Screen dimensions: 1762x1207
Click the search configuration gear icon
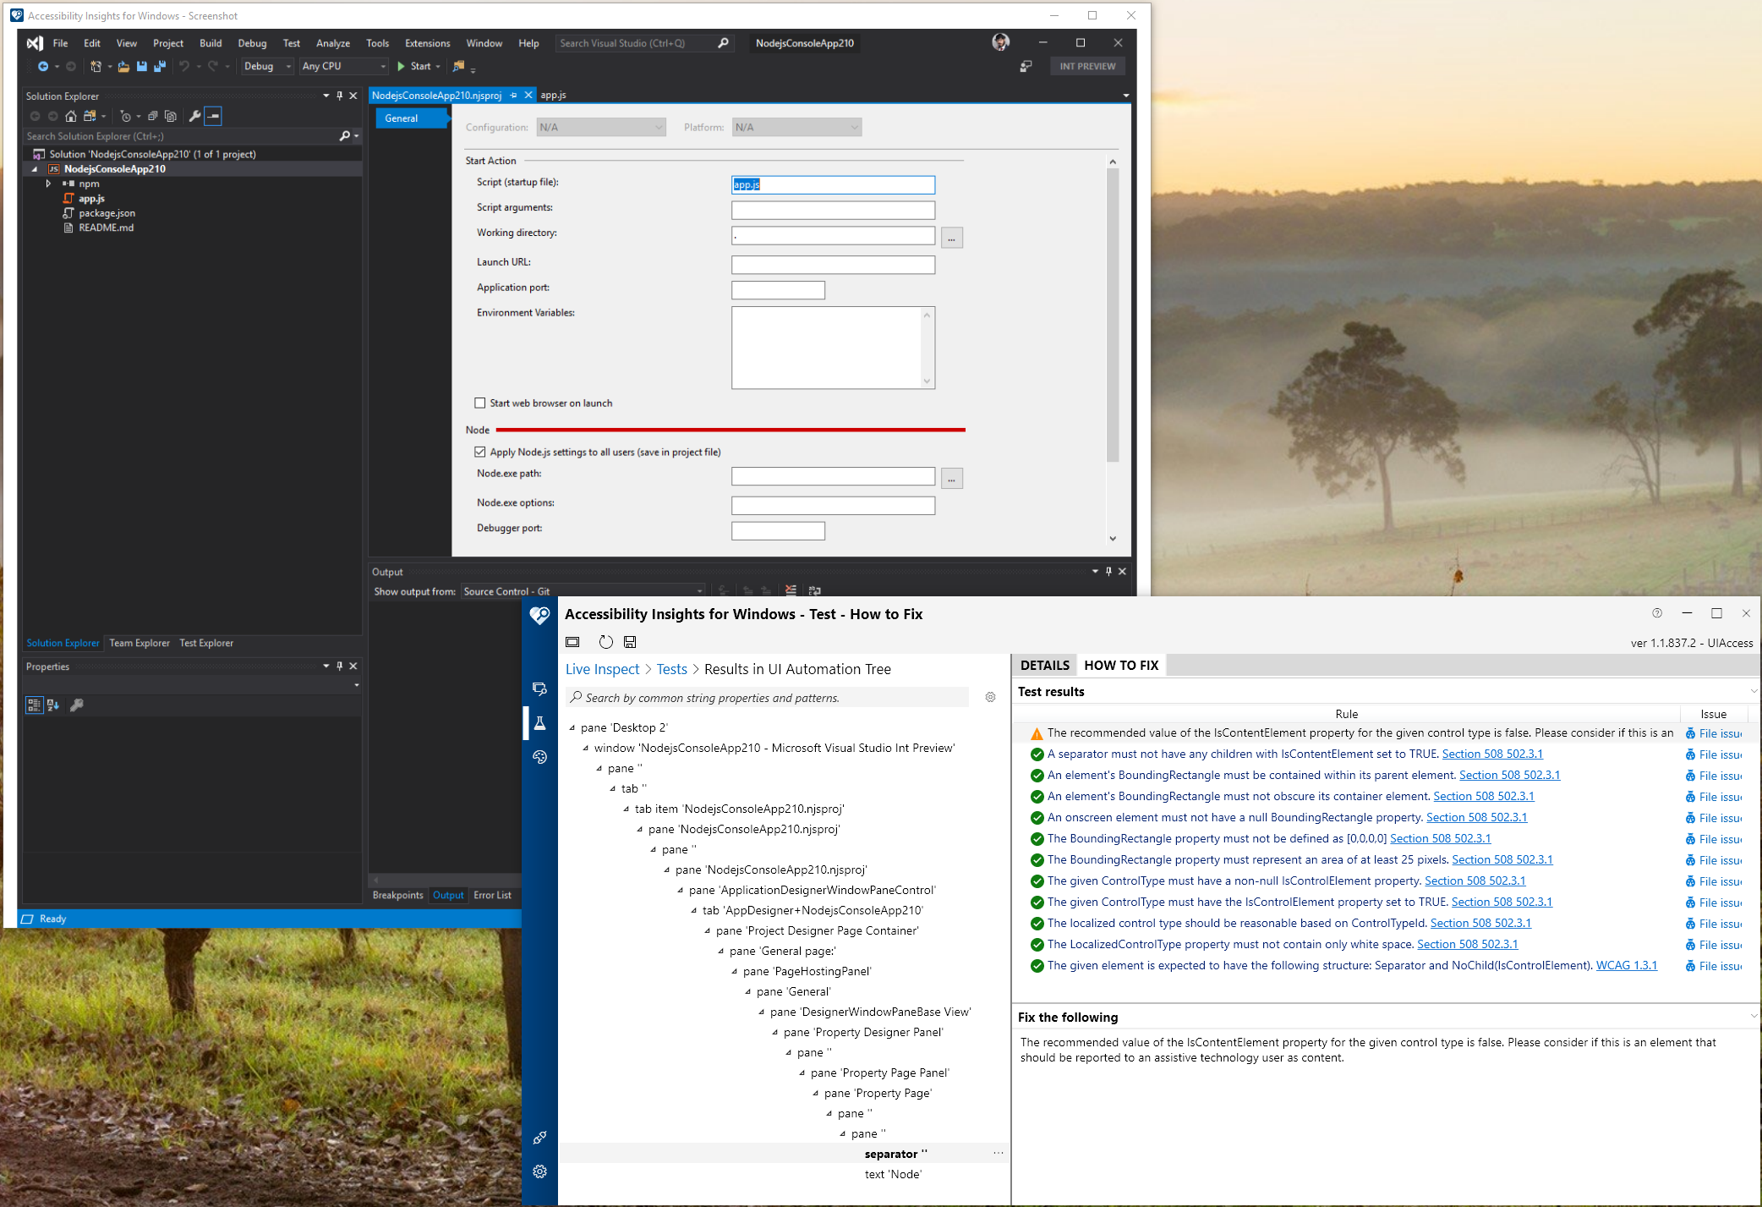coord(990,698)
